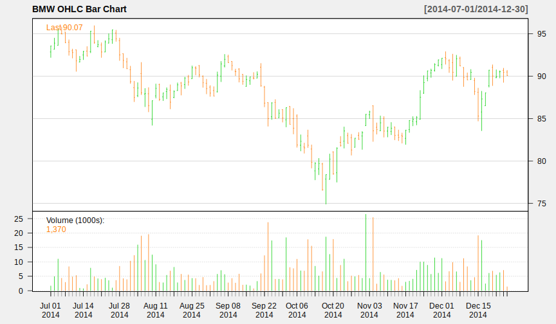Viewport: 556px width, 324px height.
Task: Click the BMW OHLC Bar Chart title
Action: 79,9
